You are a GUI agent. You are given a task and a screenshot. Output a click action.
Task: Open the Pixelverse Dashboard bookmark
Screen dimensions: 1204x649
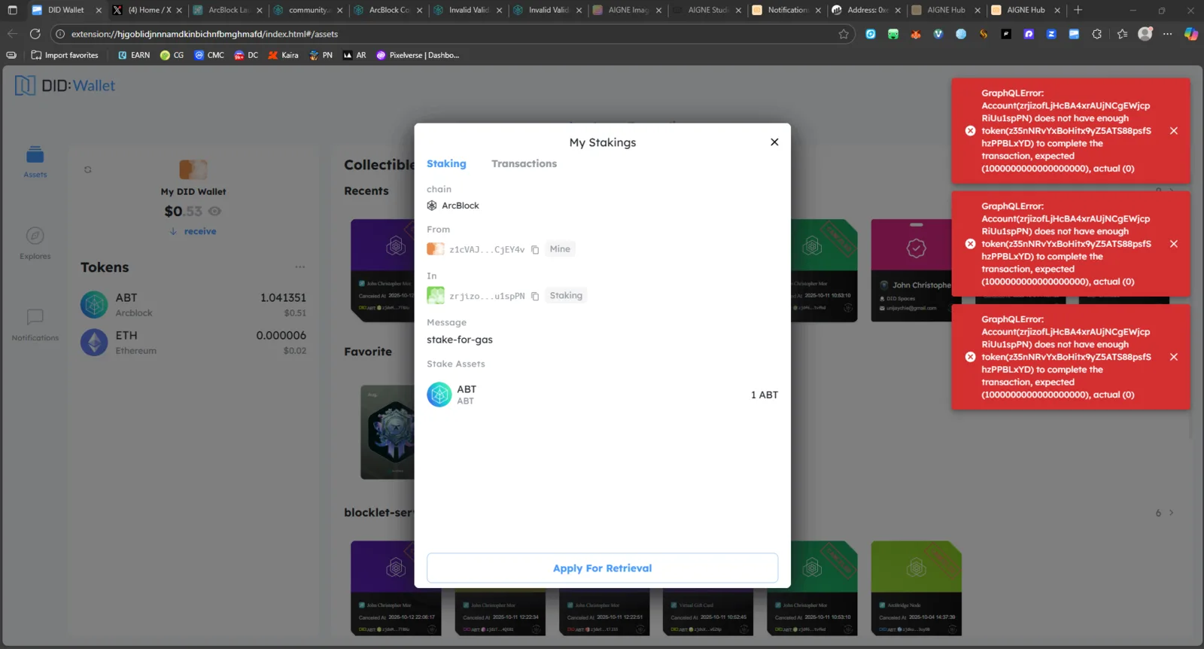418,55
